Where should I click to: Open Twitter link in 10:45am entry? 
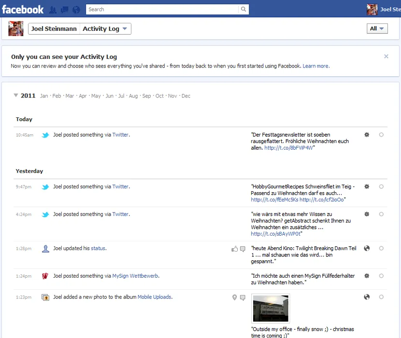click(x=120, y=135)
